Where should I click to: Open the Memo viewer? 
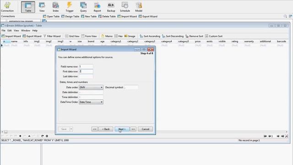coord(107,36)
